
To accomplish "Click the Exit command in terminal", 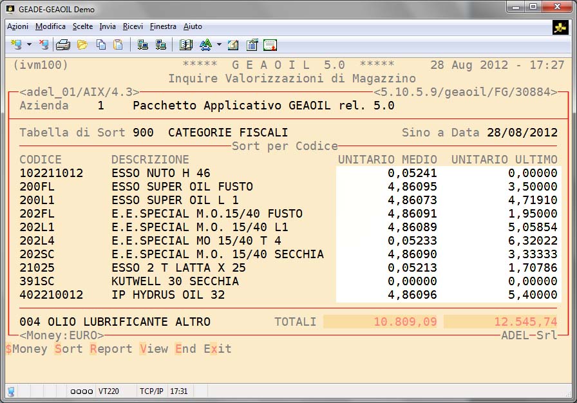I will 218,349.
